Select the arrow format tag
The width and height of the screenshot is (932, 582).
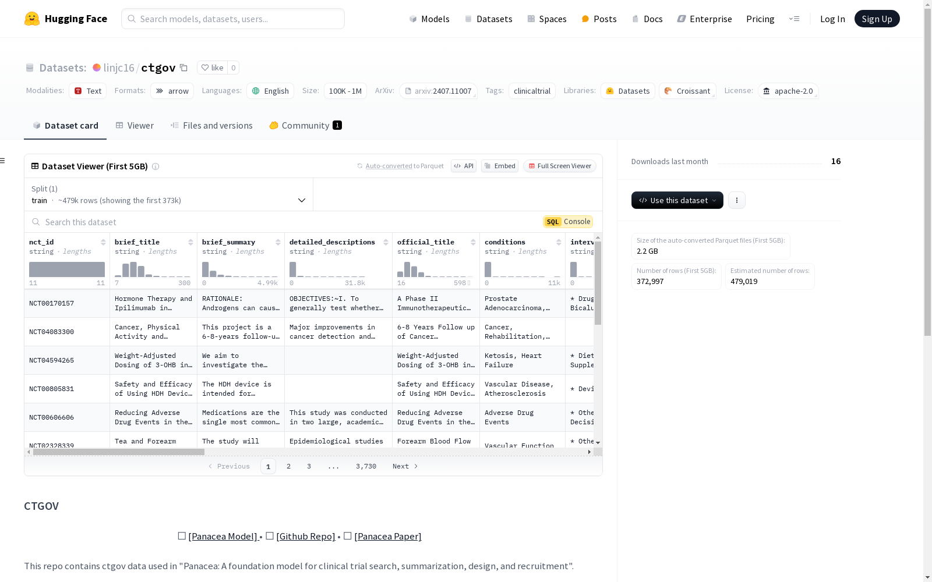click(172, 91)
